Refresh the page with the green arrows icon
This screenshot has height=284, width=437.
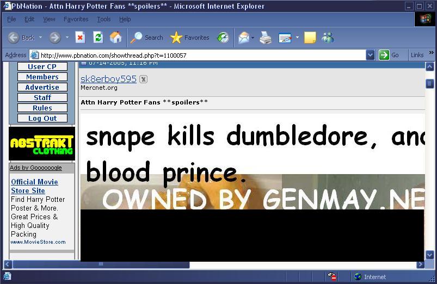click(x=98, y=38)
